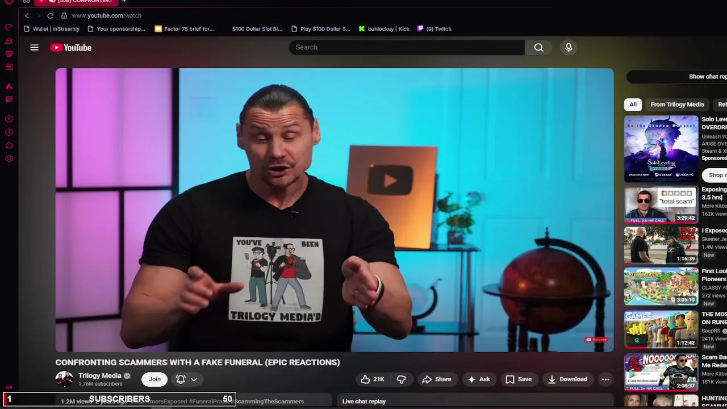Open the Solo Leveling sponsored thumbnail
The width and height of the screenshot is (727, 409).
click(661, 149)
